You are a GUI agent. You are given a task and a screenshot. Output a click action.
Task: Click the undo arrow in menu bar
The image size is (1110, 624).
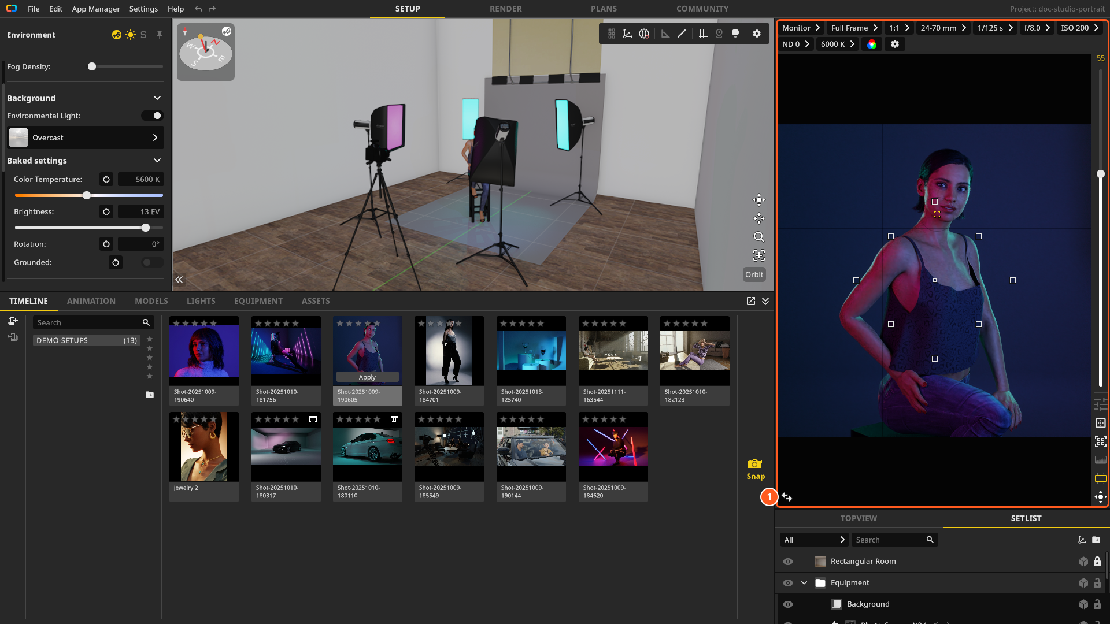pyautogui.click(x=198, y=9)
